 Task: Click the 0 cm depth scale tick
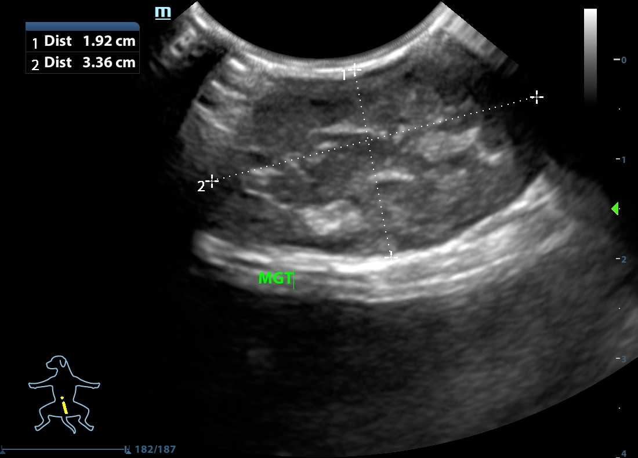click(619, 60)
